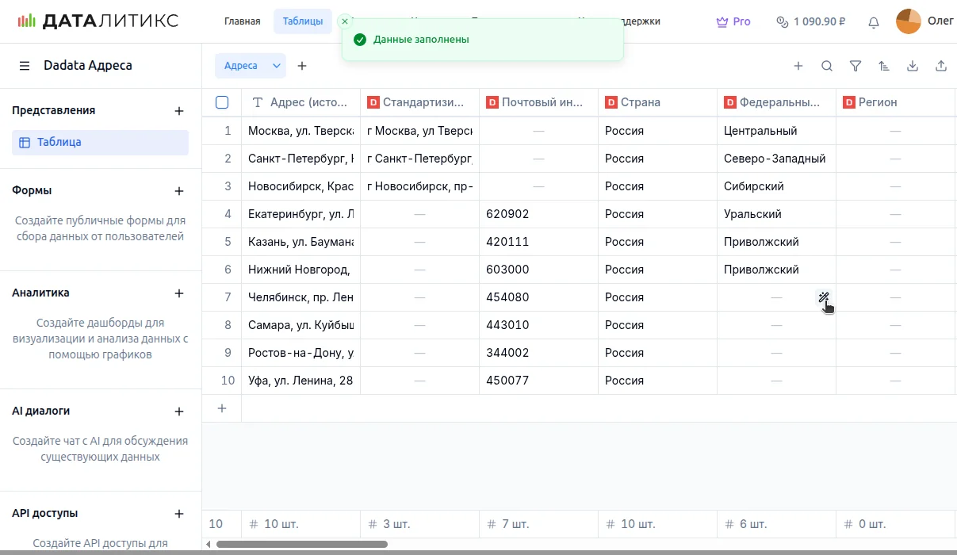Add a new view via Представления plus
The width and height of the screenshot is (957, 555).
[179, 111]
